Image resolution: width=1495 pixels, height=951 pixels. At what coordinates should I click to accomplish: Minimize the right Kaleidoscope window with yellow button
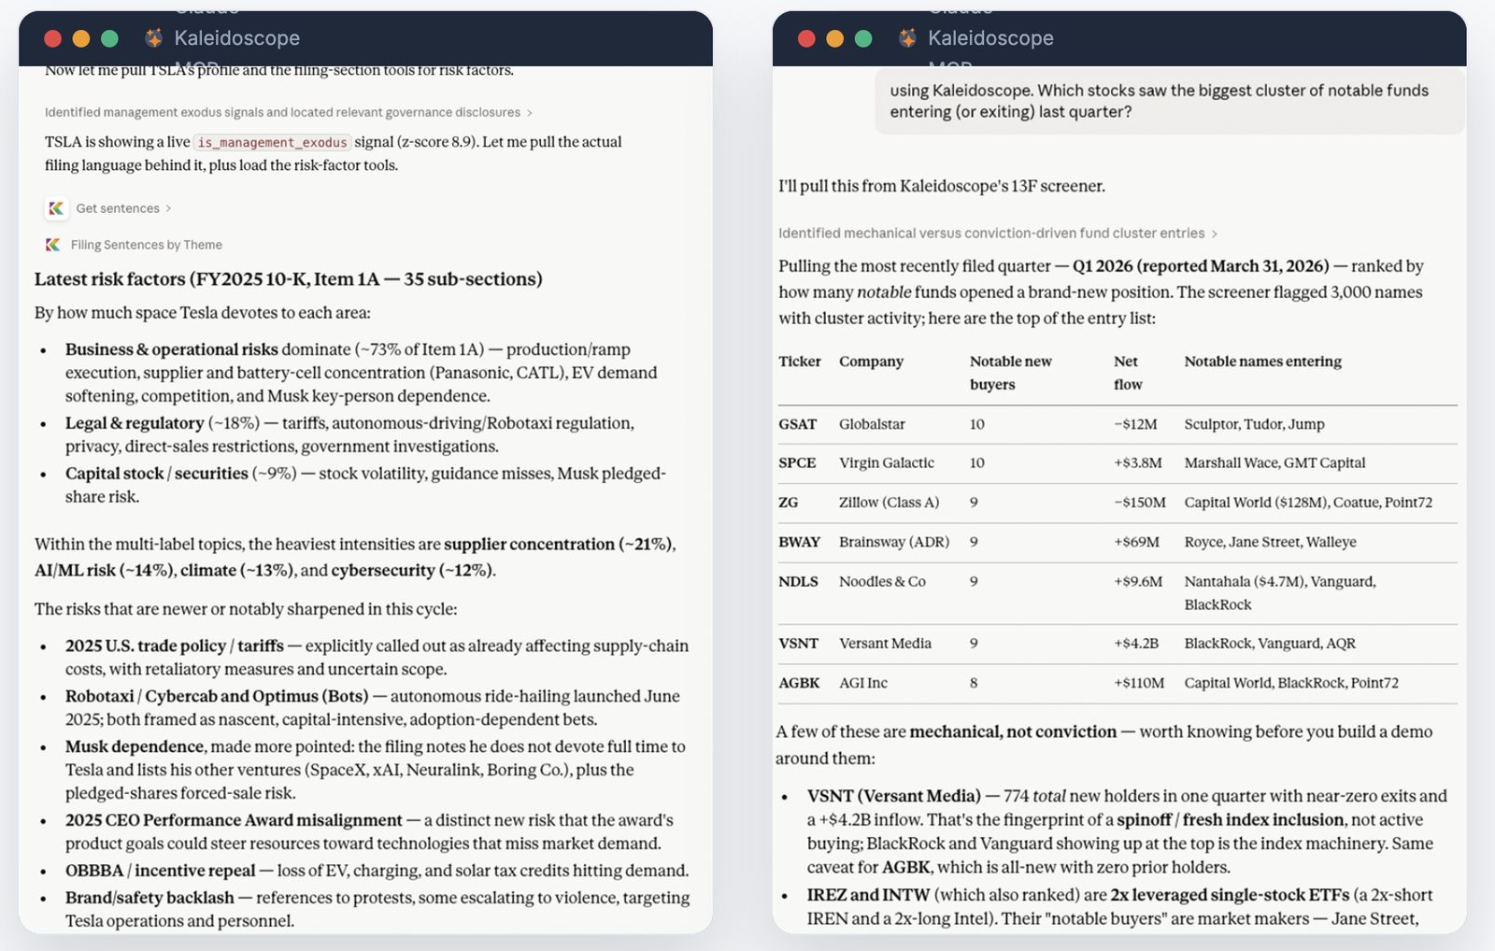pos(835,38)
